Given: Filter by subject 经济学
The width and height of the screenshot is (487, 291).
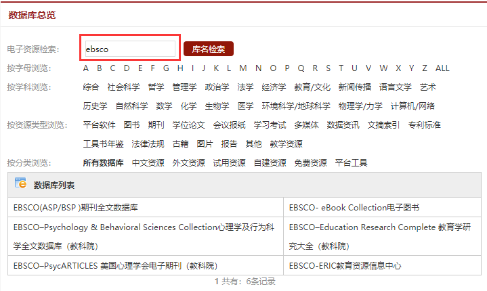Looking at the screenshot, I should [274, 87].
